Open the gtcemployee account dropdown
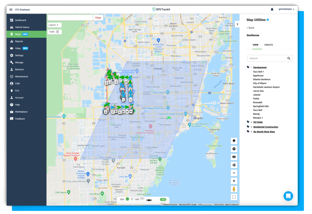The width and height of the screenshot is (312, 214). pyautogui.click(x=286, y=9)
